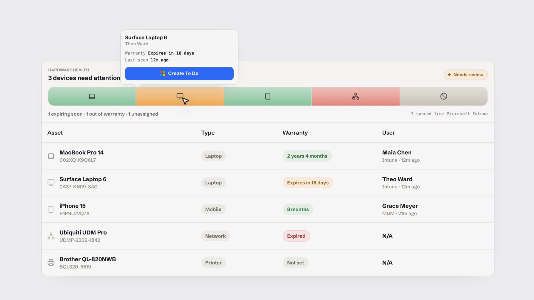
Task: Create a To Do for Surface Laptop 6
Action: [179, 73]
